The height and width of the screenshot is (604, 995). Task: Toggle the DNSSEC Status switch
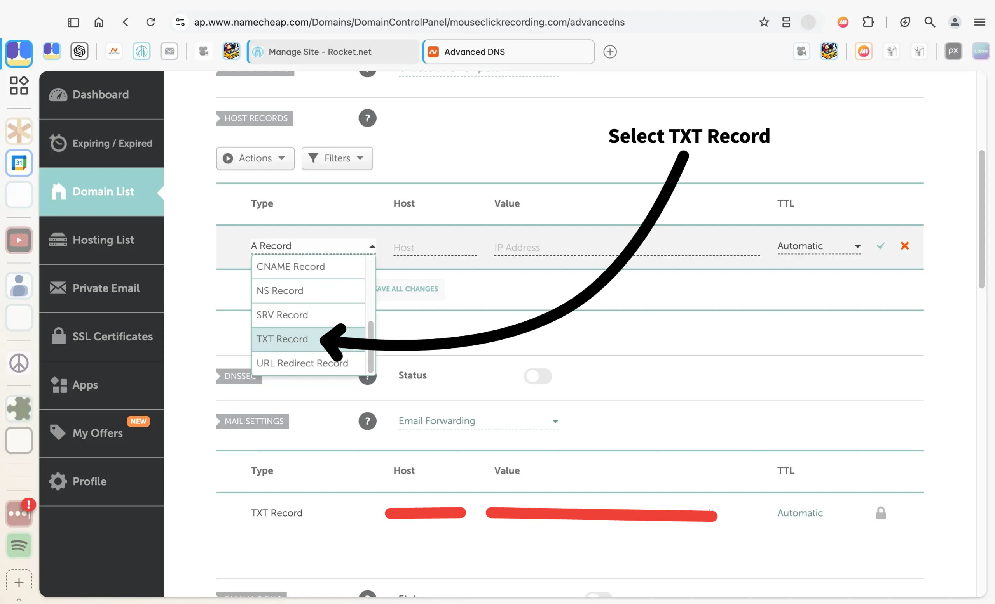538,376
